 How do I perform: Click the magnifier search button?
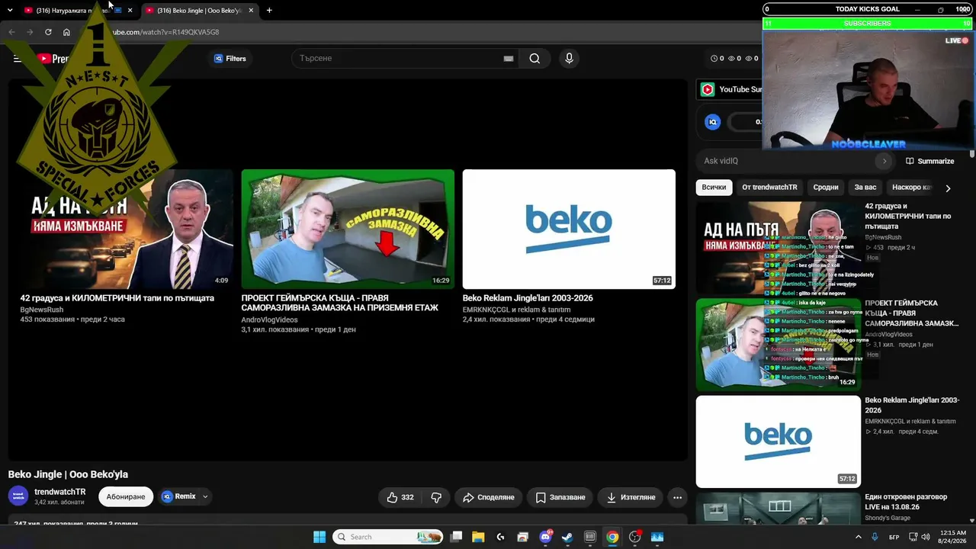tap(535, 59)
